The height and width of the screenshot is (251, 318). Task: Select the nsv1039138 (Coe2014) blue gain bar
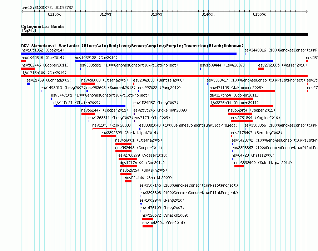pos(174,61)
